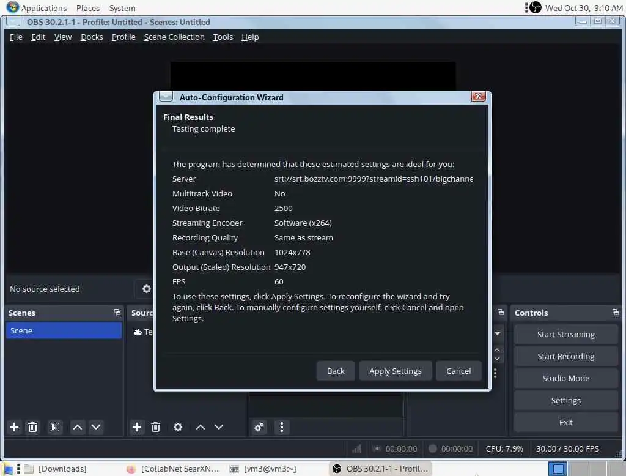Image resolution: width=626 pixels, height=476 pixels.
Task: Pop out the Scenes dock icon
Action: click(x=117, y=313)
